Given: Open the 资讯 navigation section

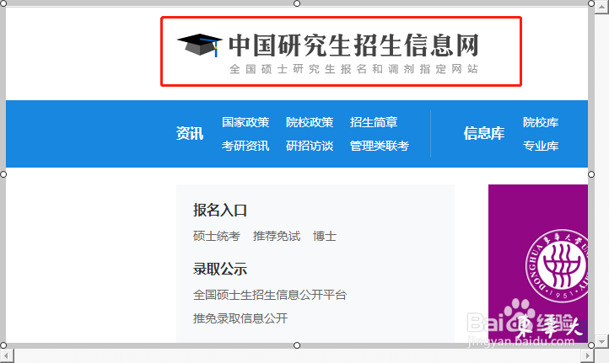Looking at the screenshot, I should pos(190,133).
